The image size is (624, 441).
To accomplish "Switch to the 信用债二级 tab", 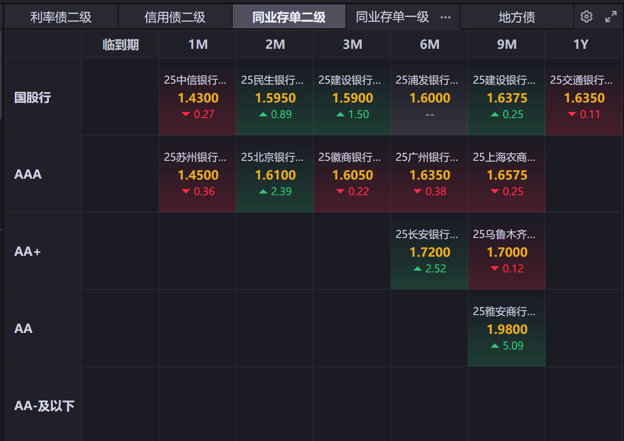I will click(175, 17).
